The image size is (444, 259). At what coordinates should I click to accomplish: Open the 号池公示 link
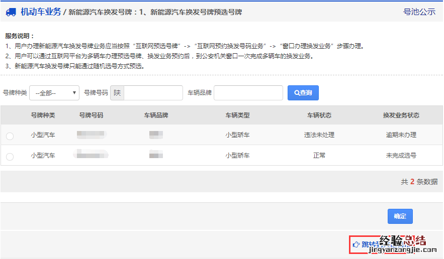[x=419, y=12]
